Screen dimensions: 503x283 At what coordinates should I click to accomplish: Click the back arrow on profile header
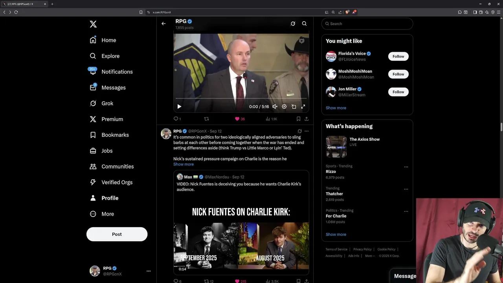pos(163,24)
